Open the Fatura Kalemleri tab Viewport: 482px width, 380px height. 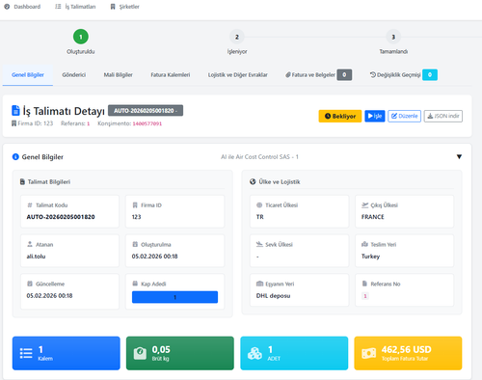pos(171,75)
